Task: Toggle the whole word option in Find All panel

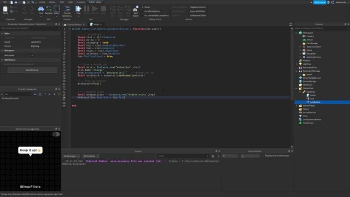Action: [40, 94]
